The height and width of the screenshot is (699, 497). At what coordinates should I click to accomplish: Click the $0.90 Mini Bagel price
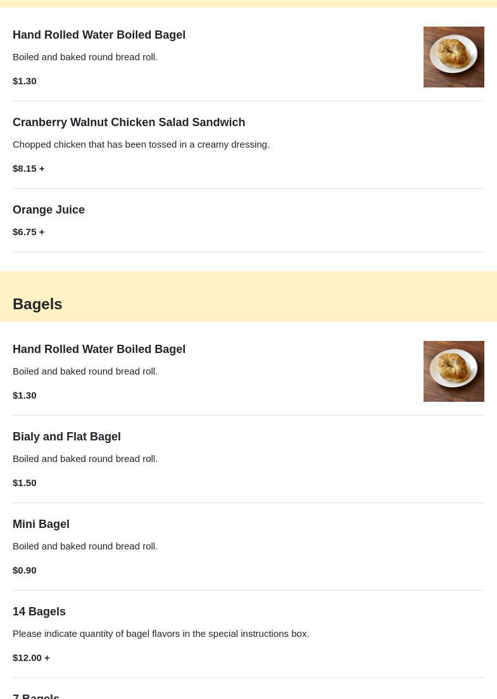coord(25,570)
